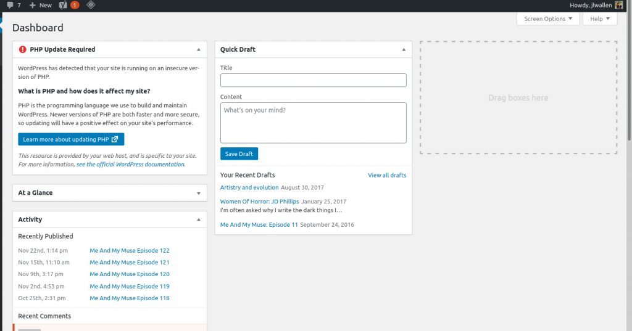Open Me And My Muse Episode 122 post
This screenshot has width=632, height=331.
pos(130,250)
